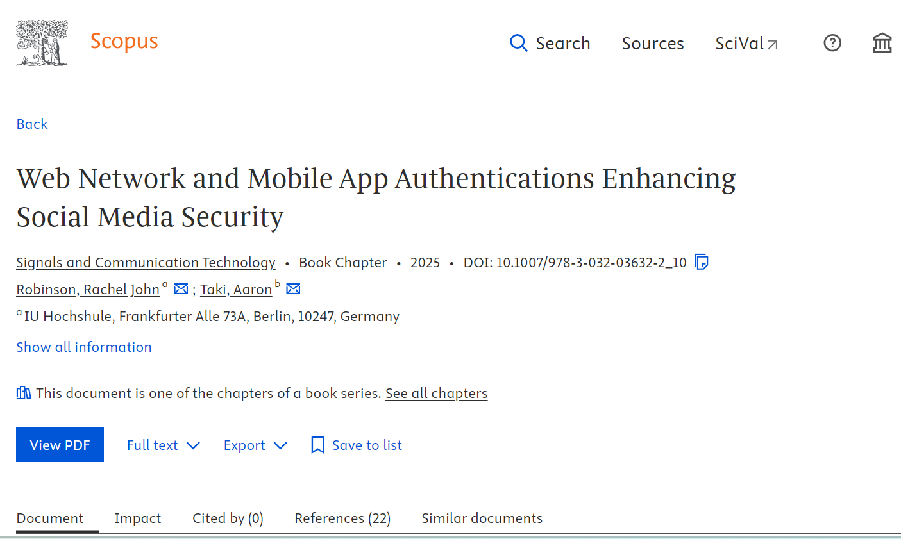The image size is (901, 539).
Task: Select the Similar documents tab
Action: click(x=482, y=518)
